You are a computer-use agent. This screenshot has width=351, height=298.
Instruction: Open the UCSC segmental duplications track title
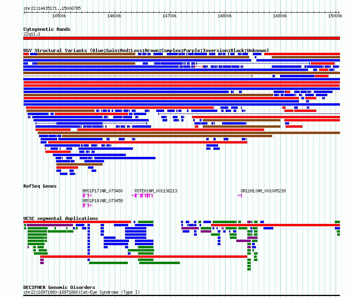pos(61,218)
